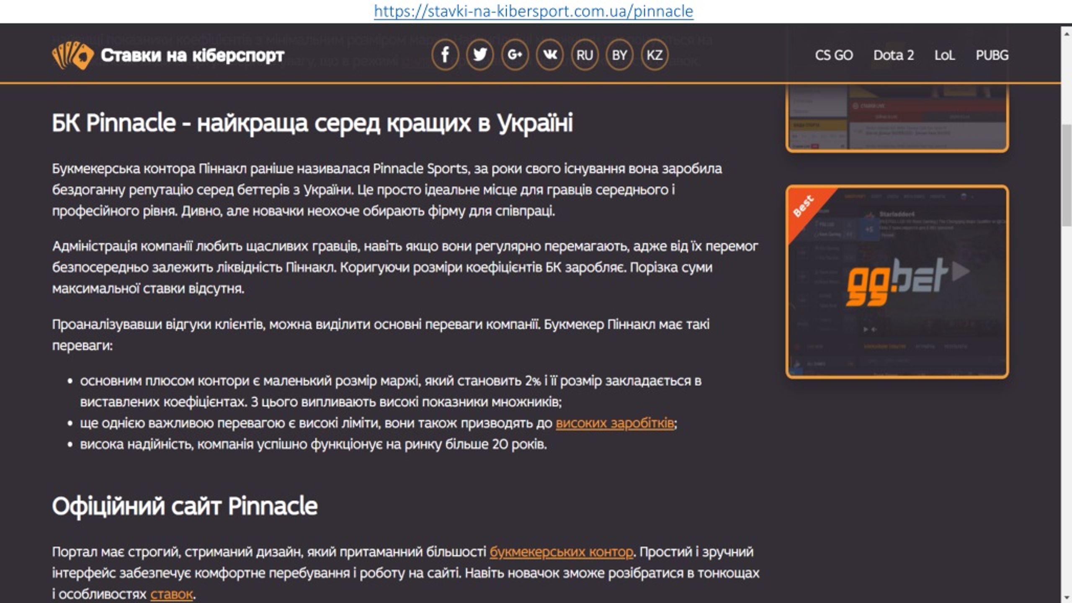Screen dimensions: 1072x603
Task: Follow the 'букмекерських контор' link
Action: coord(561,552)
